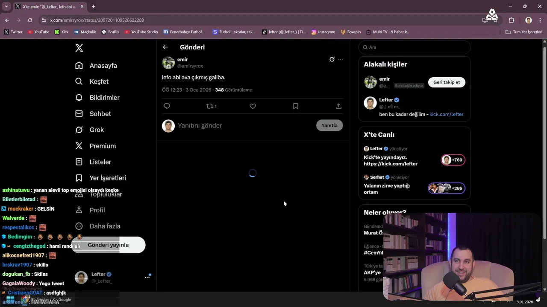Open Kick bookmark in bookmarks bar

[62, 32]
